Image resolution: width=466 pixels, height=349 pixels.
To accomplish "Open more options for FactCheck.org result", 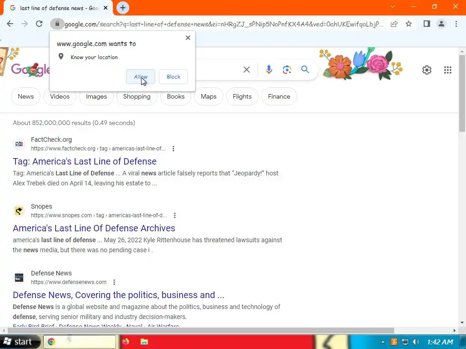I will pyautogui.click(x=173, y=149).
